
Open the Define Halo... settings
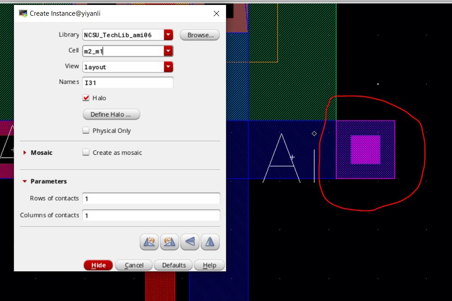click(111, 114)
